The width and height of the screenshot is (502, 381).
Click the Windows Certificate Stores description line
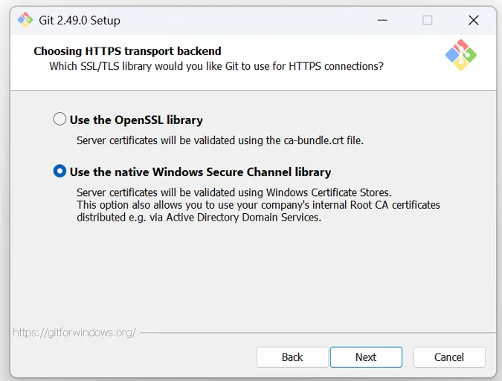[x=234, y=192]
